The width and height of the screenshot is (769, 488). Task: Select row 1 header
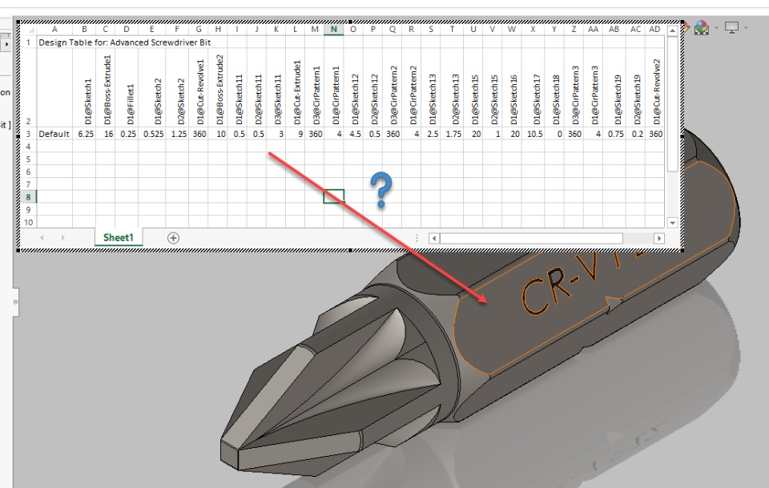pyautogui.click(x=28, y=42)
